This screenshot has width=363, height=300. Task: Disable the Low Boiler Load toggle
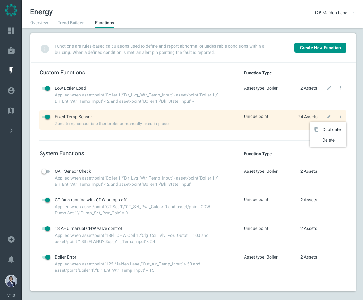point(46,88)
